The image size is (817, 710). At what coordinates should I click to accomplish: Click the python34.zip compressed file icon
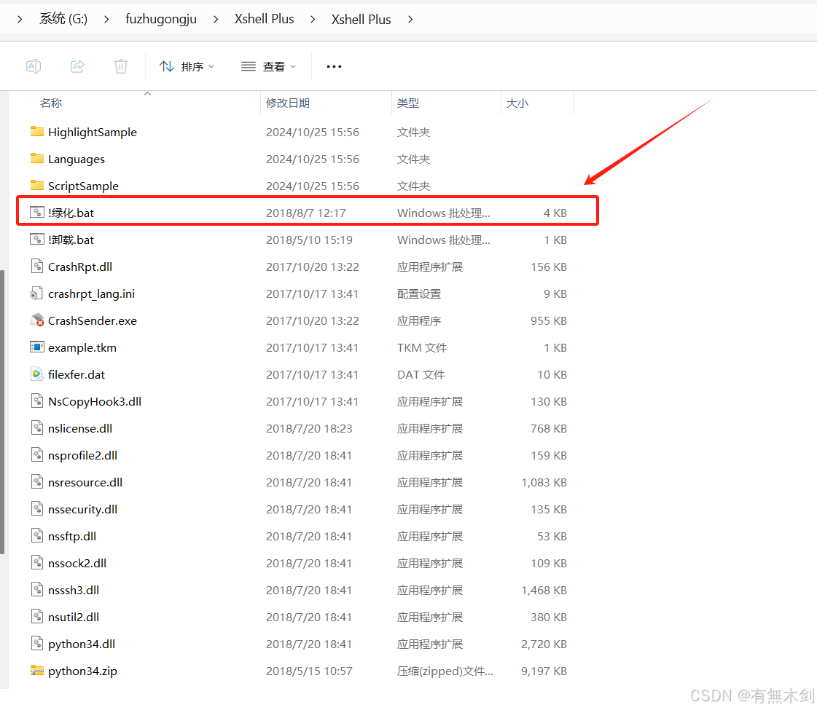coord(36,671)
